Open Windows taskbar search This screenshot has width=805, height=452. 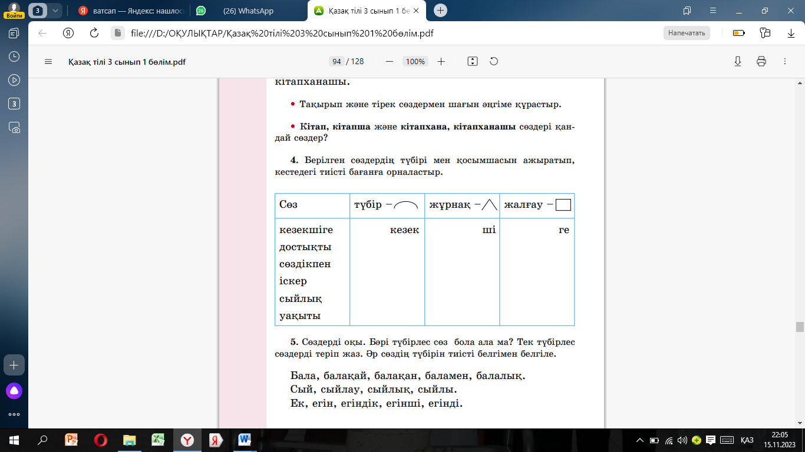42,440
